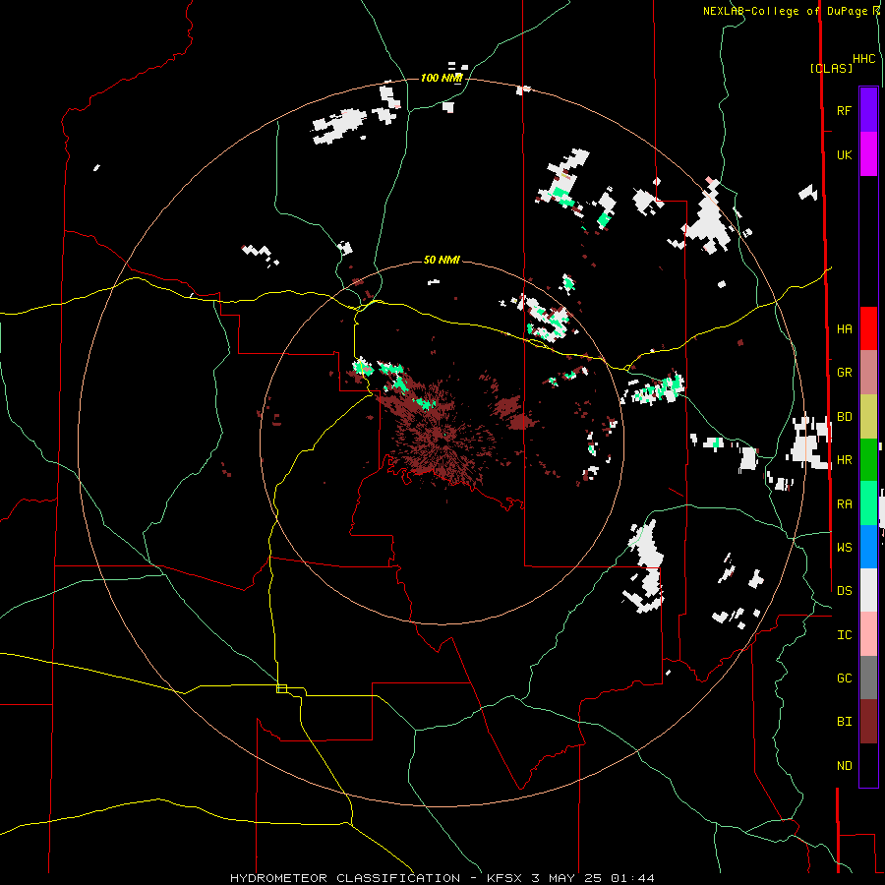This screenshot has height=885, width=885.
Task: Click the 'UK' legend label
Action: tap(844, 154)
